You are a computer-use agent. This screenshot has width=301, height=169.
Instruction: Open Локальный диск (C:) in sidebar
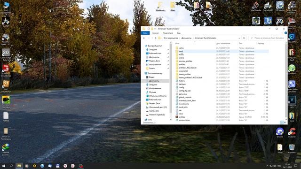[157, 107]
